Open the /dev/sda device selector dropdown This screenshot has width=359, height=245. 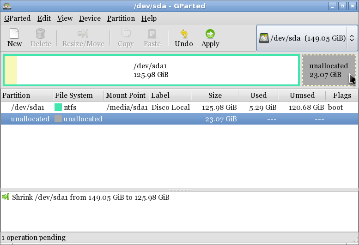[307, 38]
